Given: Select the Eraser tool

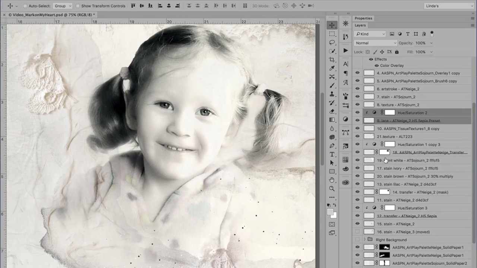Looking at the screenshot, I should point(332,111).
